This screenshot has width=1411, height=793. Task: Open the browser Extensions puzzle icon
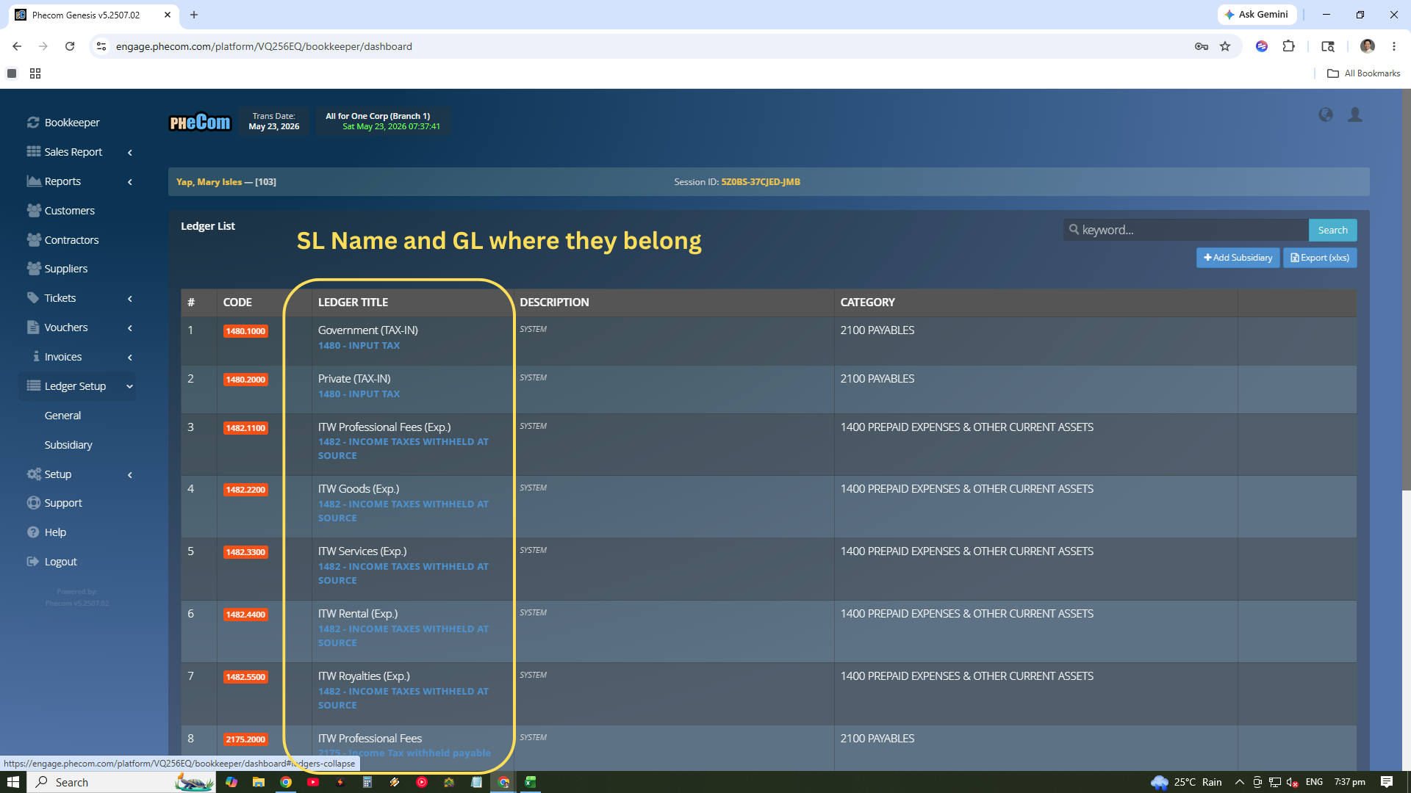[1288, 46]
